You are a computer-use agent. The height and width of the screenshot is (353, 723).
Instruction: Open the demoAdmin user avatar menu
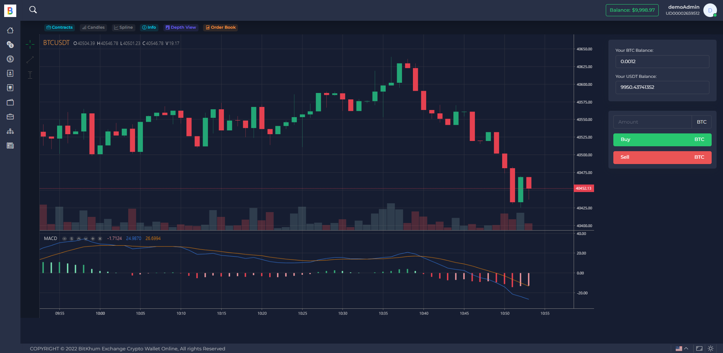tap(710, 10)
